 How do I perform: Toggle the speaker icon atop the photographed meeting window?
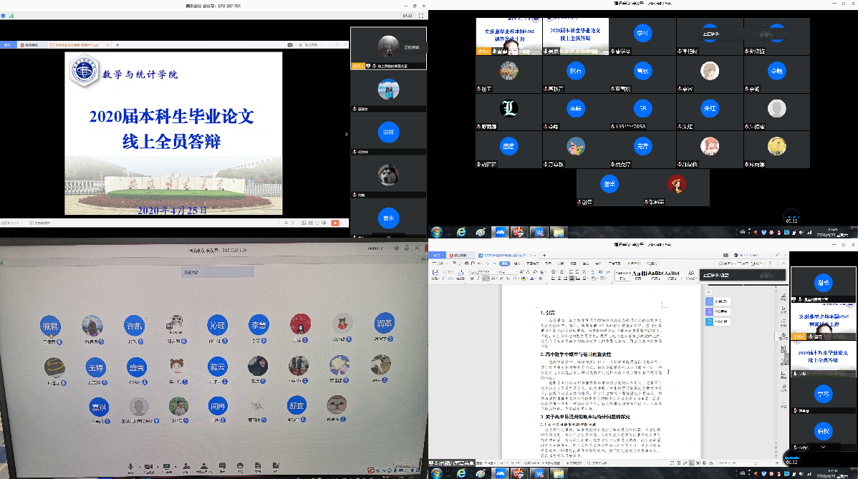[396, 248]
